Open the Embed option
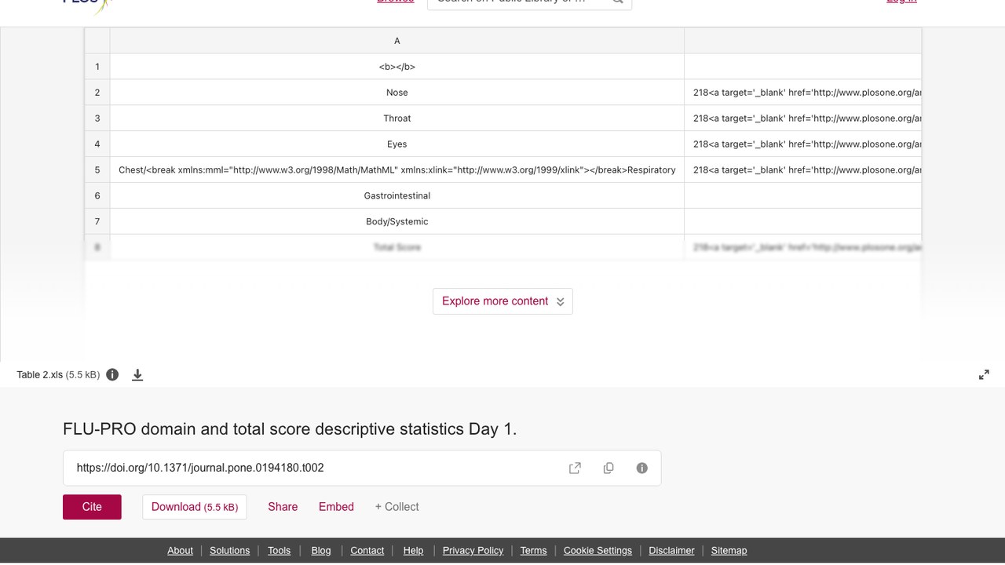The image size is (1005, 565). [336, 507]
